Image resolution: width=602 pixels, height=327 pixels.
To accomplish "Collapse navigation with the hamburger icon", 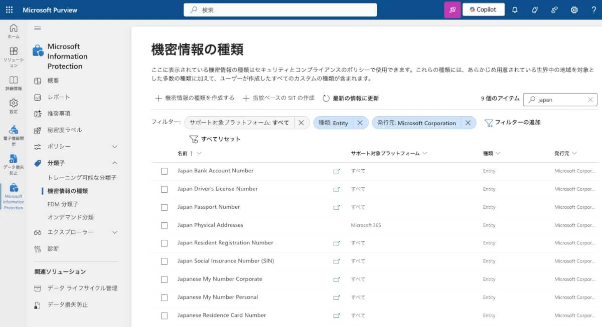I will pos(38,29).
